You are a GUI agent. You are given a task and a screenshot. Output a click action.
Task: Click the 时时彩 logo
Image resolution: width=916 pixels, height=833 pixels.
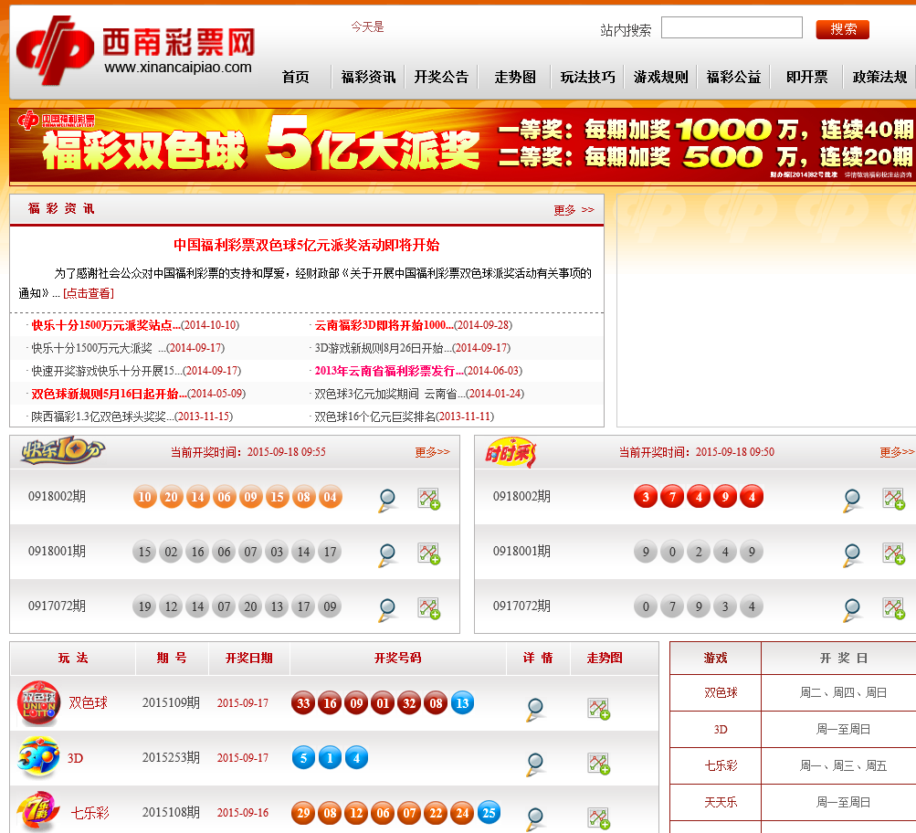click(511, 453)
